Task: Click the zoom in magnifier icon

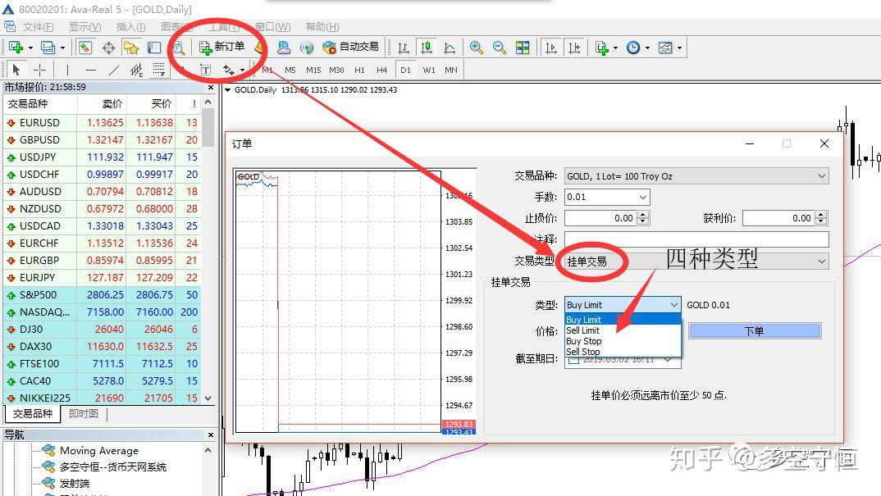Action: click(477, 48)
